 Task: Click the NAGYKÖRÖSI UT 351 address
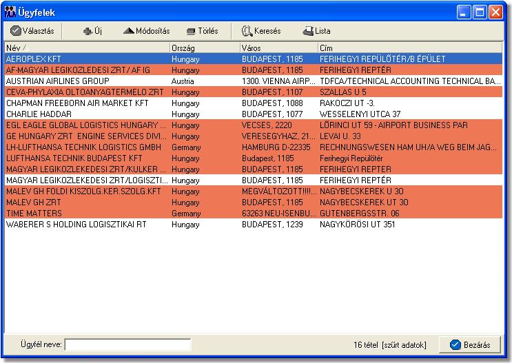(x=357, y=225)
